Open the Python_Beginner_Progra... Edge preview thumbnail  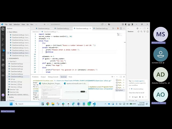(x=50, y=91)
